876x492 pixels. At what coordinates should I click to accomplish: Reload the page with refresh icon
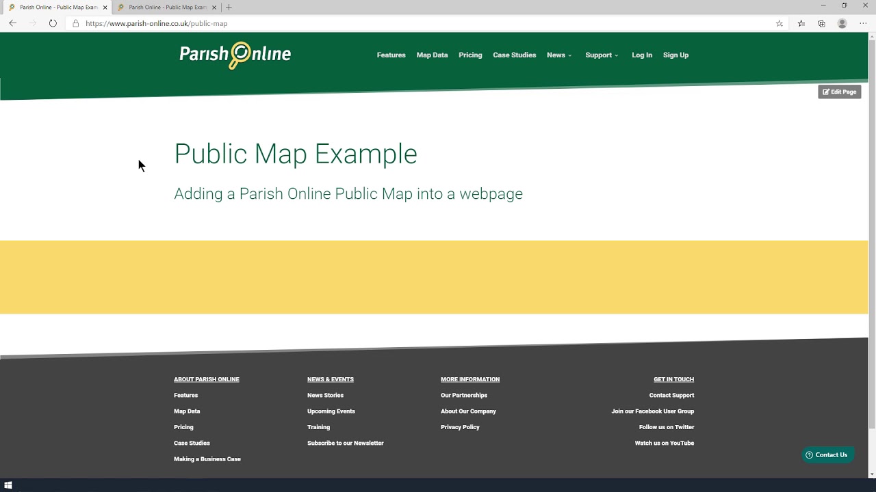(x=53, y=23)
